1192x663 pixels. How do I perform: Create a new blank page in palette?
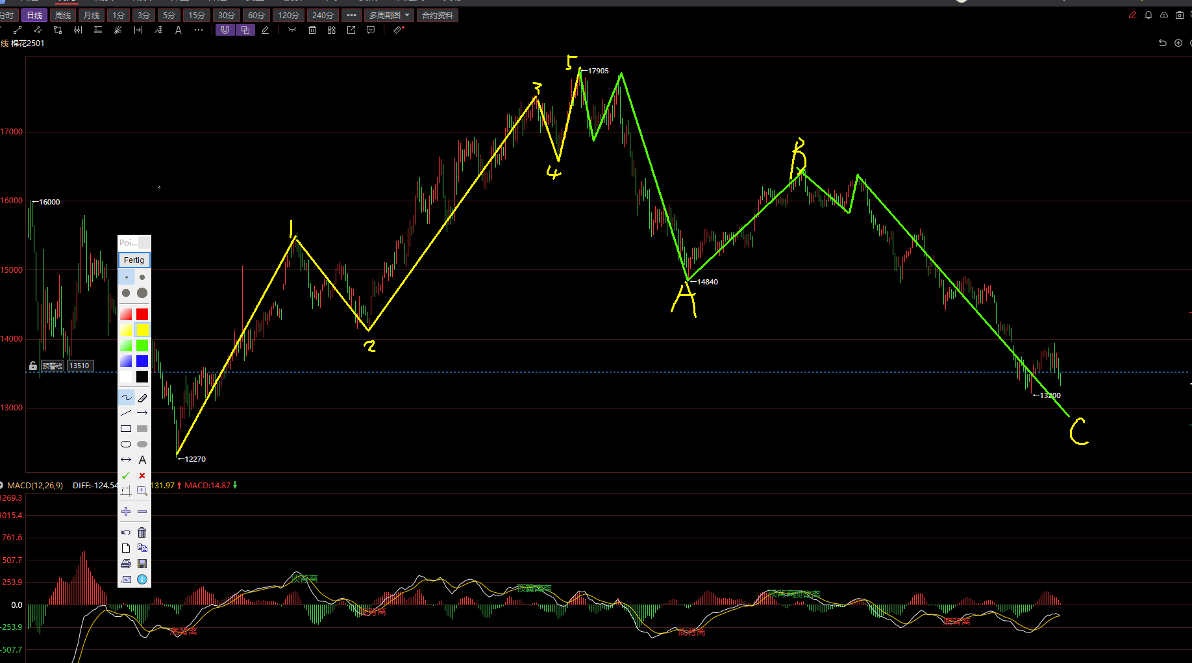click(126, 548)
